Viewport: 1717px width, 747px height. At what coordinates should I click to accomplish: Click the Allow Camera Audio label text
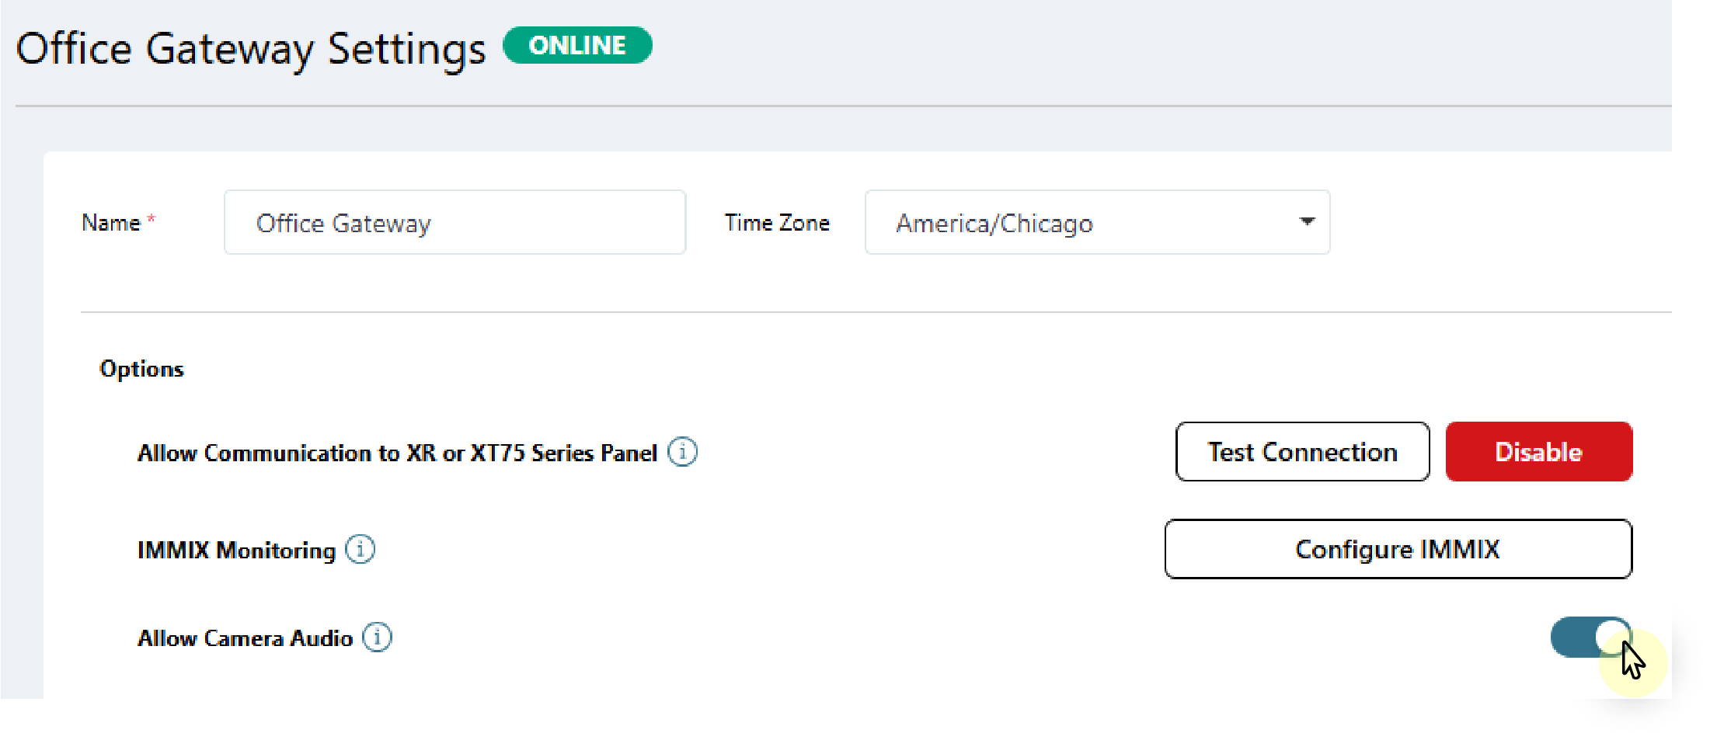(x=245, y=638)
